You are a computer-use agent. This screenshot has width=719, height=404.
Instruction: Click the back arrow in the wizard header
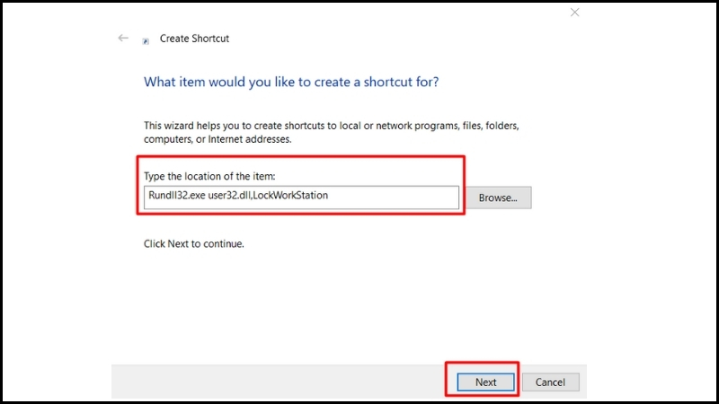(123, 38)
